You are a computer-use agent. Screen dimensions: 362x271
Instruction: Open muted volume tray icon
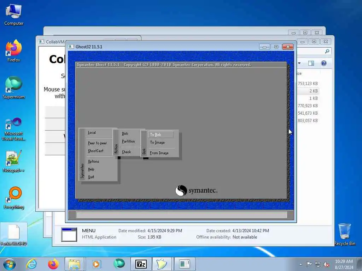click(326, 264)
